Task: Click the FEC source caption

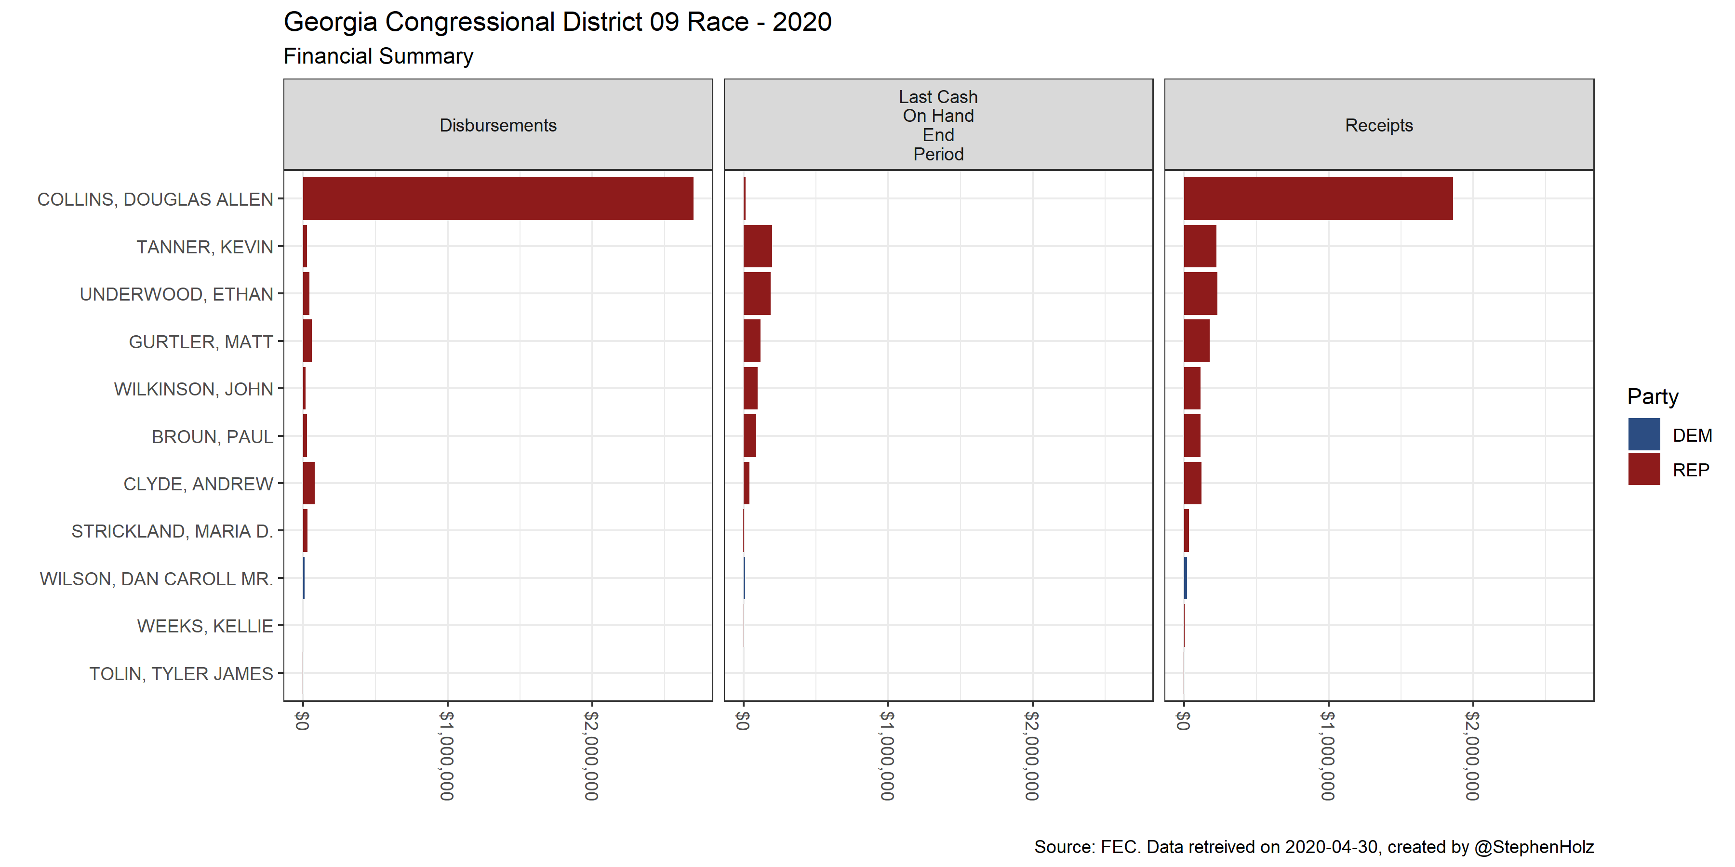Action: pyautogui.click(x=1313, y=847)
